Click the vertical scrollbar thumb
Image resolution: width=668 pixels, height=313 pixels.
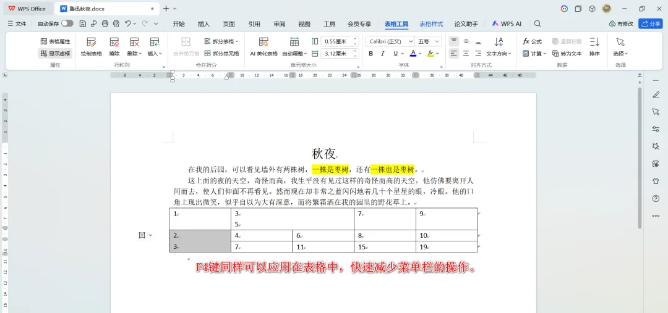(640, 157)
